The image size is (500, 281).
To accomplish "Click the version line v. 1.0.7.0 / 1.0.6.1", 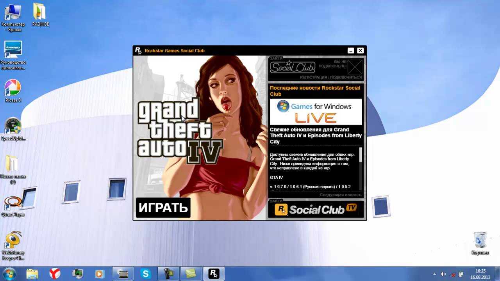I will click(310, 187).
